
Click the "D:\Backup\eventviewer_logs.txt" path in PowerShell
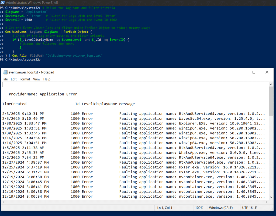(74, 56)
